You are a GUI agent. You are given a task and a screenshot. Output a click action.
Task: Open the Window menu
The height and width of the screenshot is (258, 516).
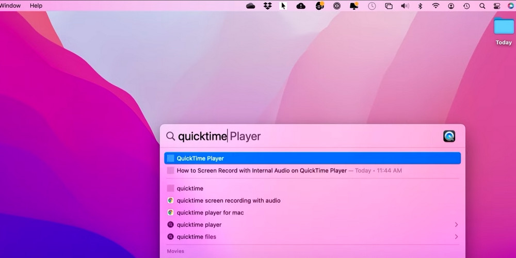(10, 6)
